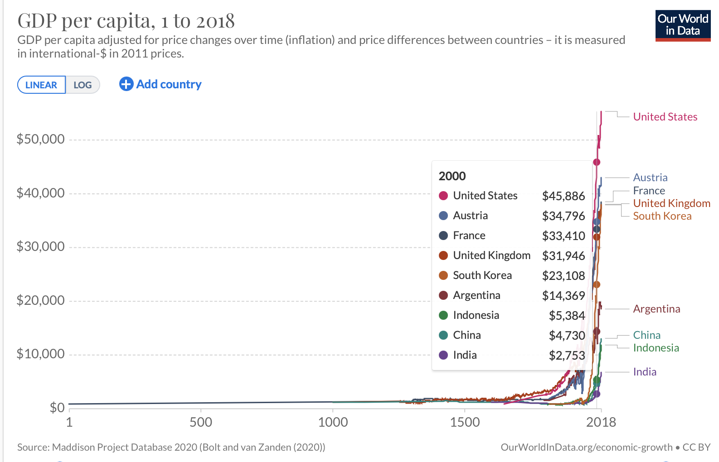Viewport: 719px width, 462px height.
Task: Select the United States line label
Action: (x=665, y=117)
